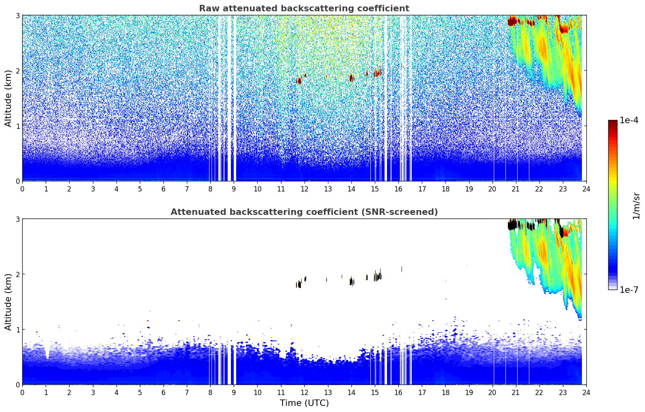The image size is (645, 412).
Task: Click hour tick '18' under the SNR-screened plot
Action: pyautogui.click(x=445, y=392)
